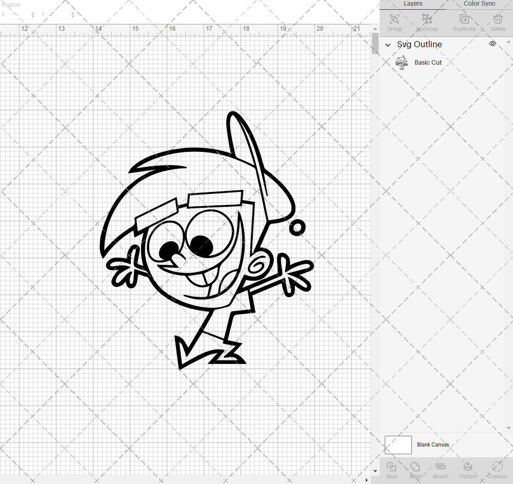This screenshot has width=513, height=484.
Task: Select the Basic Cut layer entry
Action: coord(428,62)
